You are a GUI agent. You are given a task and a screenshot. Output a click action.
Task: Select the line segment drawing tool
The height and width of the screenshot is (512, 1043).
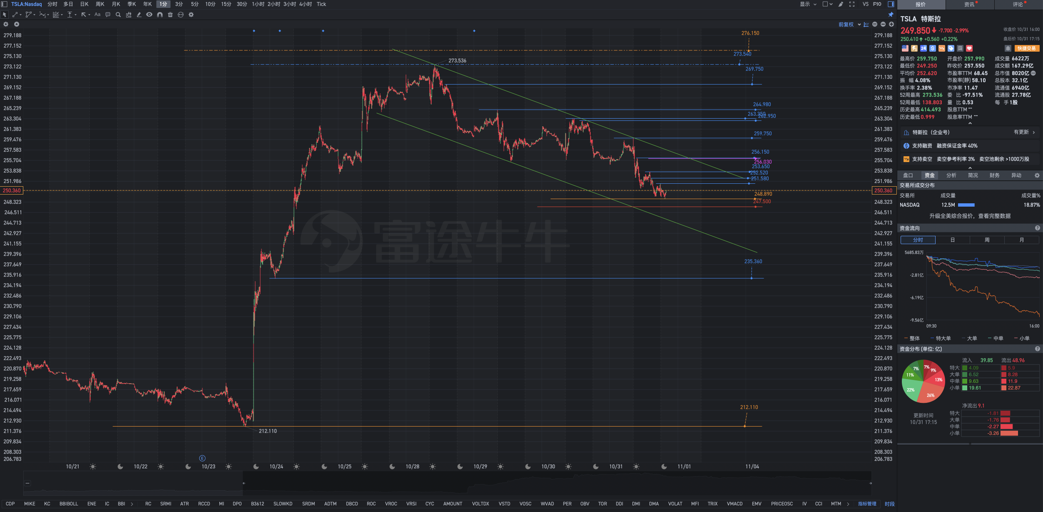[x=15, y=15]
